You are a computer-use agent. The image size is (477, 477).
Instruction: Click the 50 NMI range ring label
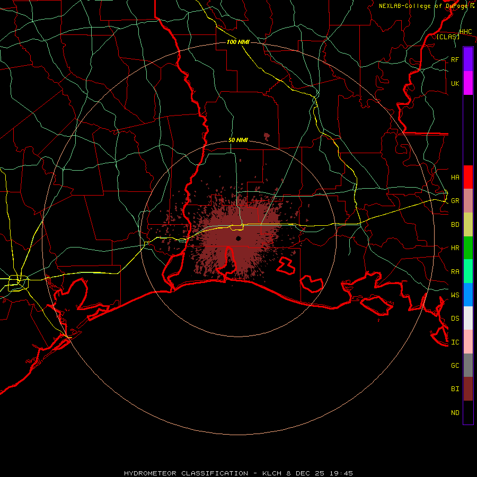tap(238, 140)
